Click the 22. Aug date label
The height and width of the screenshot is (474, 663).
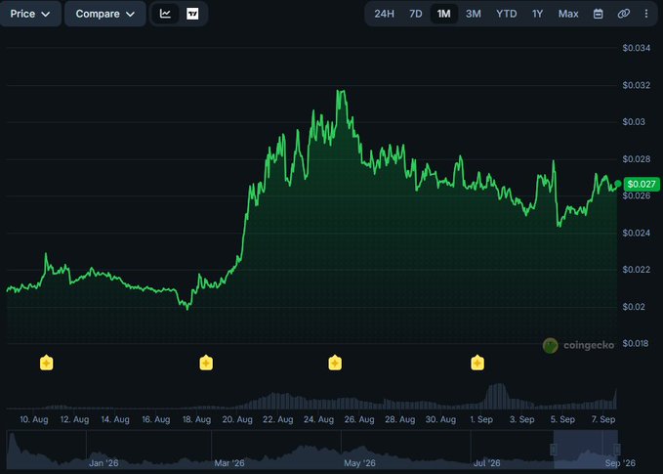point(278,419)
